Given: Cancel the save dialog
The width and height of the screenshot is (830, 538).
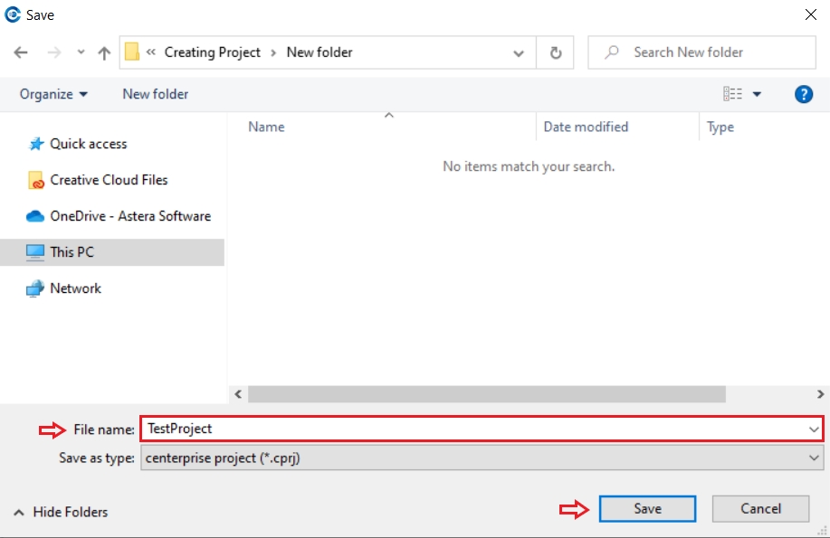Looking at the screenshot, I should coord(760,508).
